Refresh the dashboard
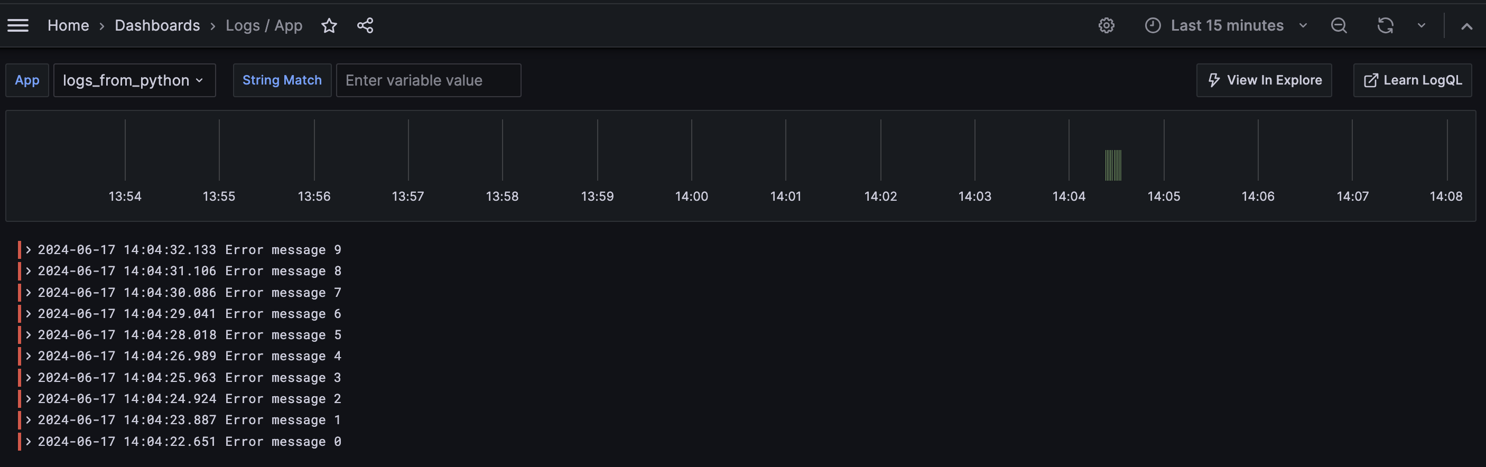Image resolution: width=1486 pixels, height=467 pixels. tap(1386, 25)
